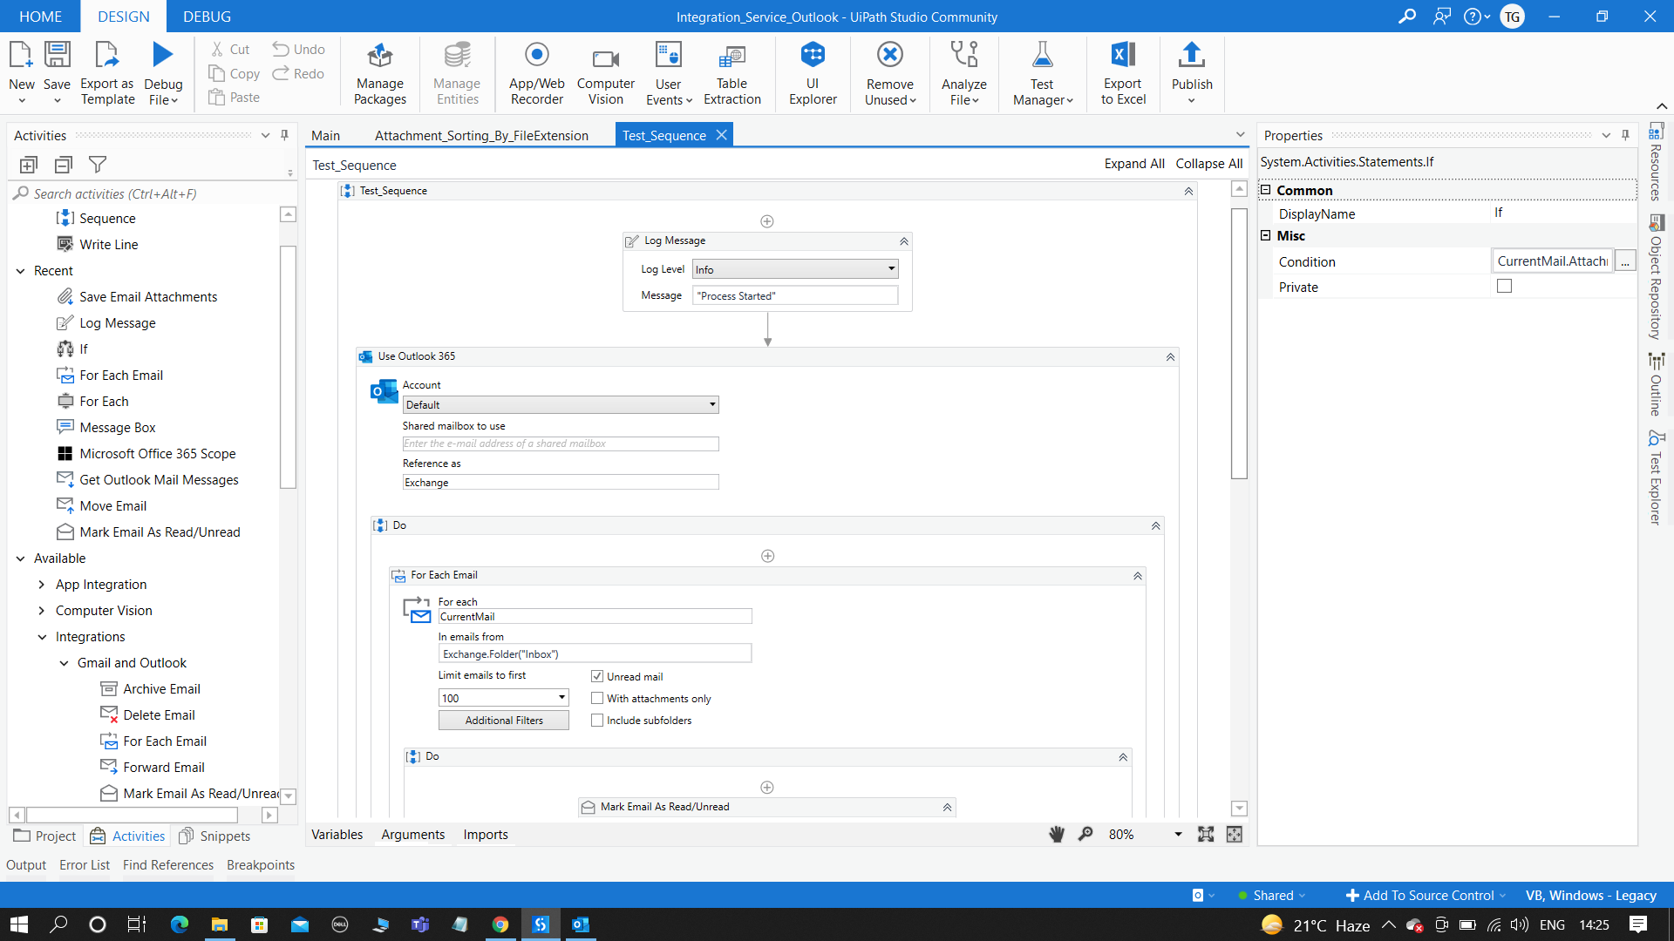Check 'Include subfolders'
This screenshot has height=941, width=1674.
(x=597, y=720)
